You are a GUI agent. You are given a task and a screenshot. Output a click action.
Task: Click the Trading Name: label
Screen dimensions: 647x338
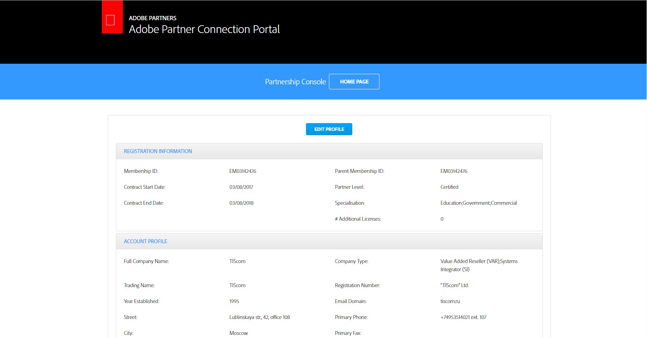(x=139, y=285)
